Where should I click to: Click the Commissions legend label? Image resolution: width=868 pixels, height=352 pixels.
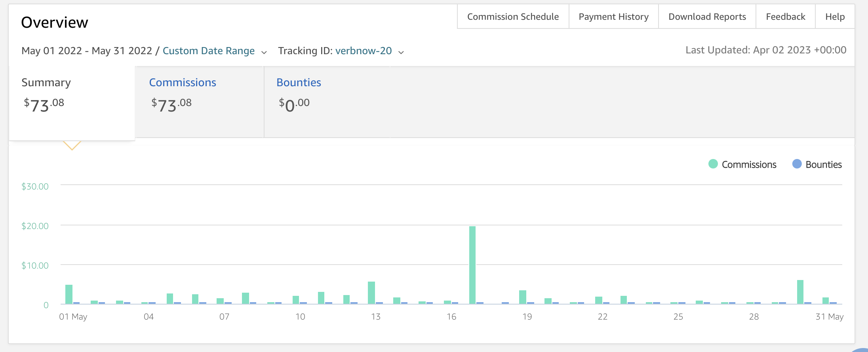point(749,165)
